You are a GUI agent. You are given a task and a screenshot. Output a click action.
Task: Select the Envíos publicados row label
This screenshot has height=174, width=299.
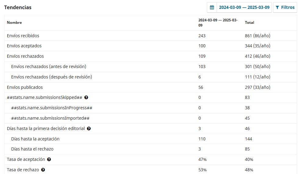click(25, 87)
